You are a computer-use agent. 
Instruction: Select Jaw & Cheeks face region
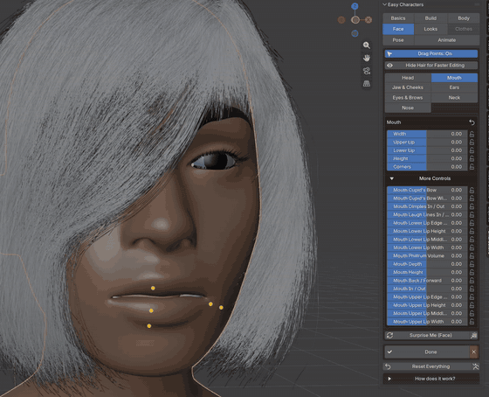click(408, 87)
